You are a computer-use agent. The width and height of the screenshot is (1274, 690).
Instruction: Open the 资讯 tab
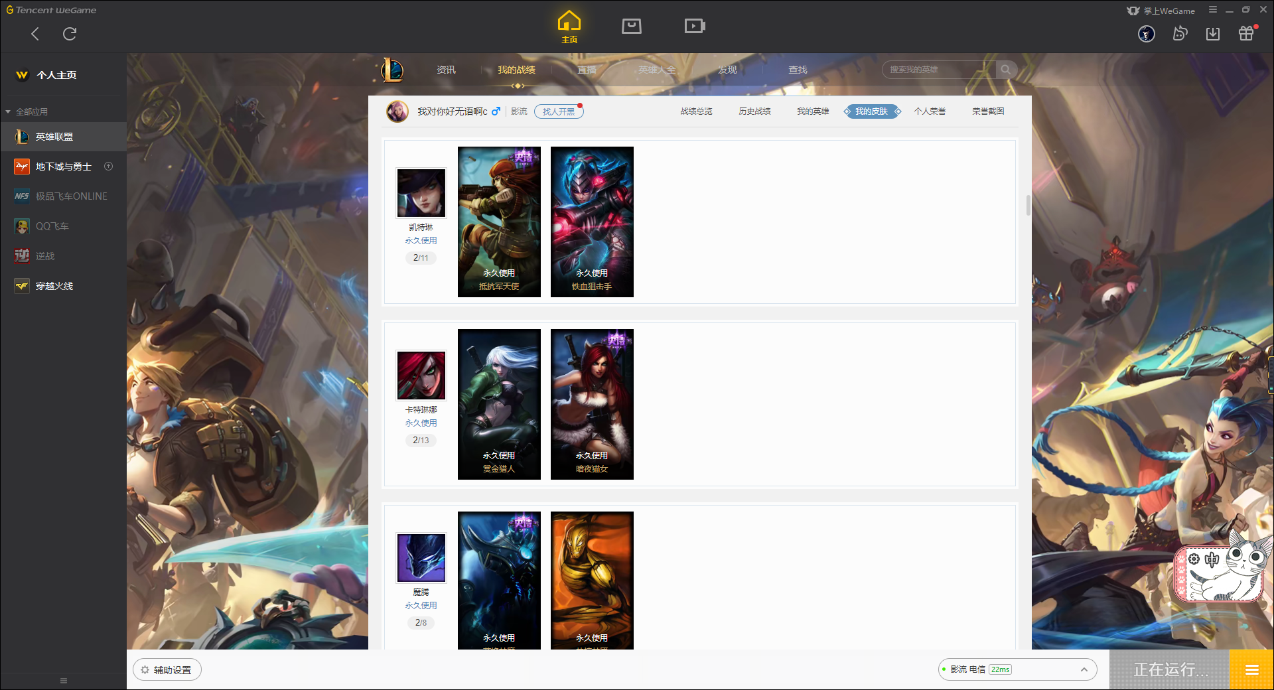446,70
